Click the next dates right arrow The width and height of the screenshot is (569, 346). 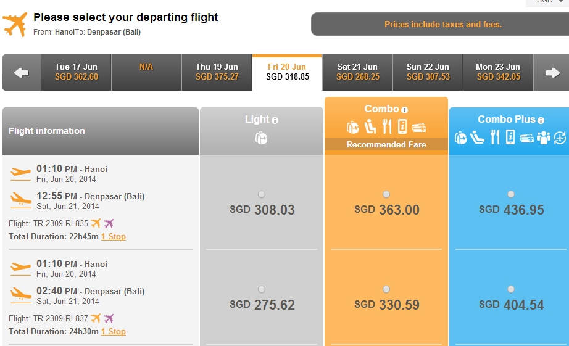pyautogui.click(x=552, y=73)
